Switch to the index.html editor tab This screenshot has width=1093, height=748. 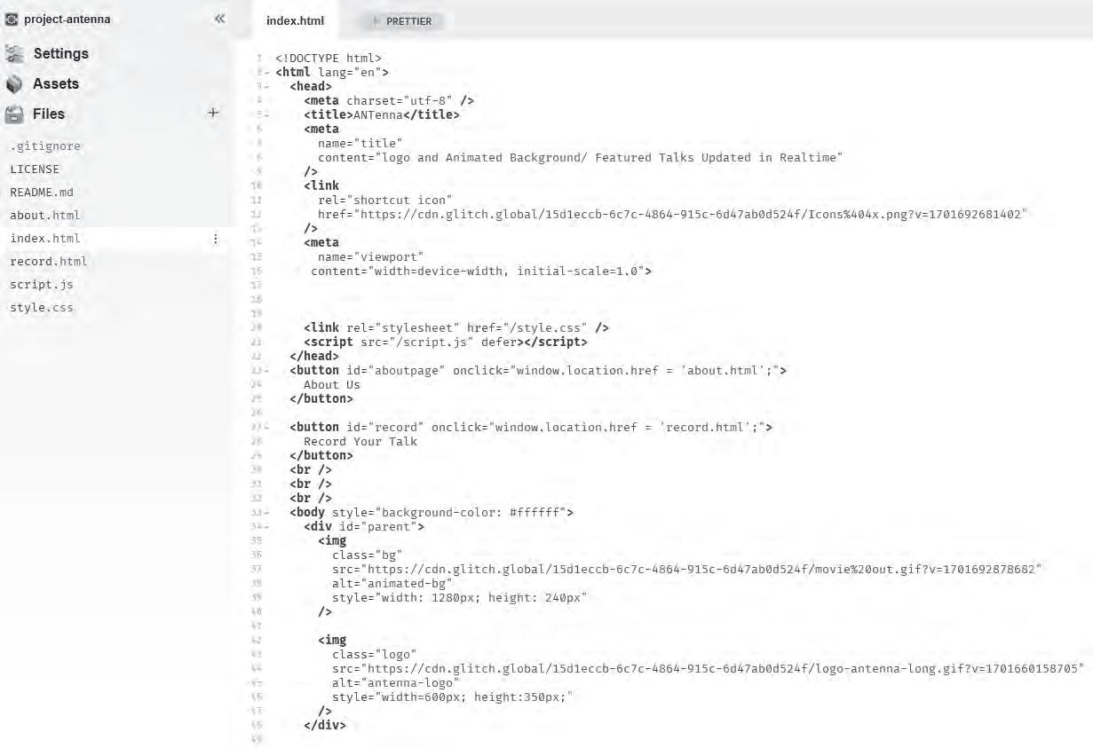(x=296, y=20)
